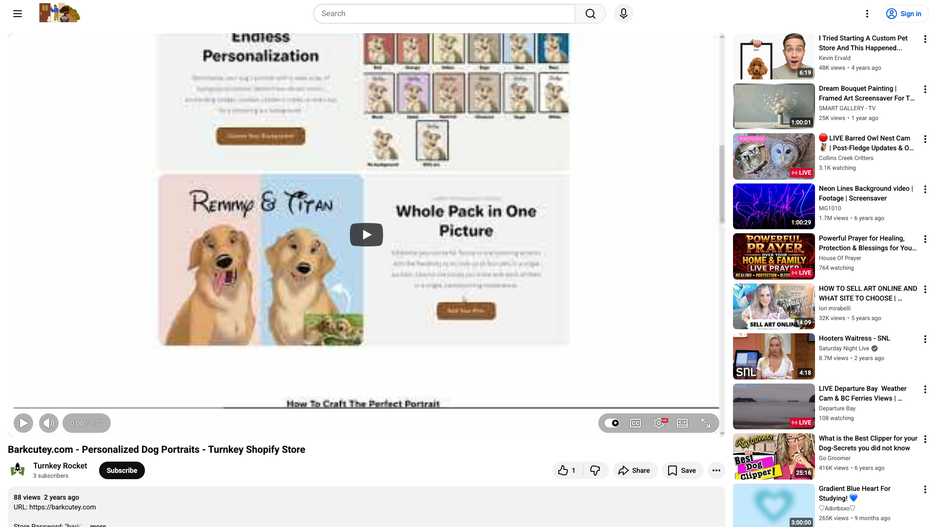Open the Departure Bay live cam thumbnail
937x527 pixels.
point(774,406)
